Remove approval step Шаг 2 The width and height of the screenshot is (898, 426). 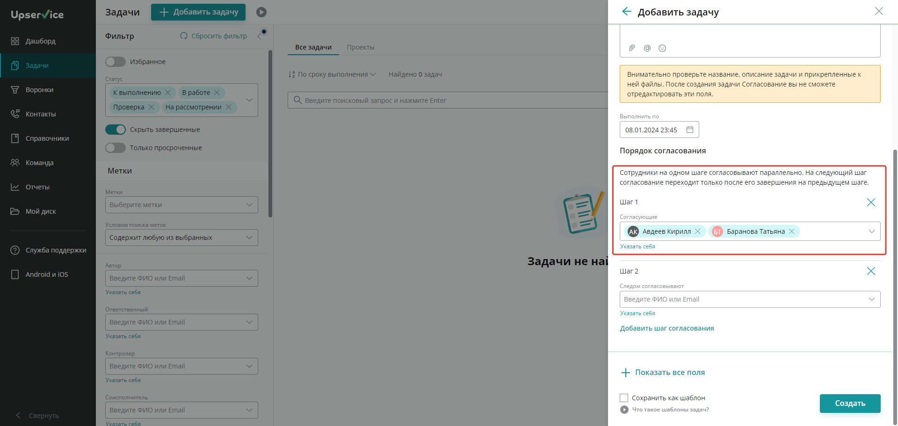(871, 271)
